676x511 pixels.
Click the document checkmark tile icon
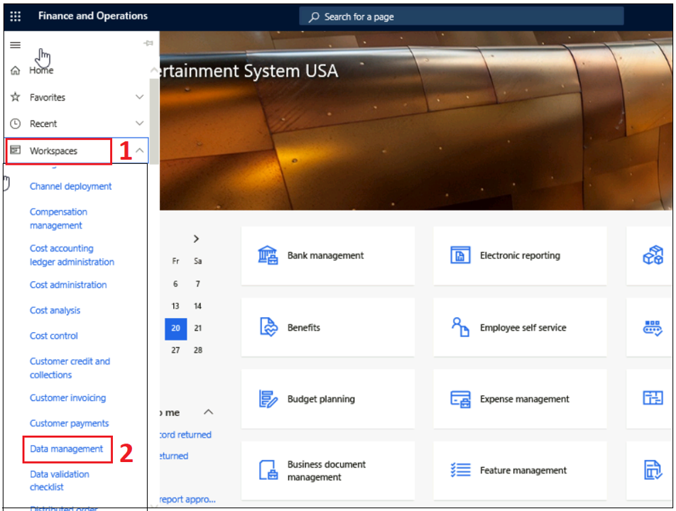pyautogui.click(x=653, y=470)
